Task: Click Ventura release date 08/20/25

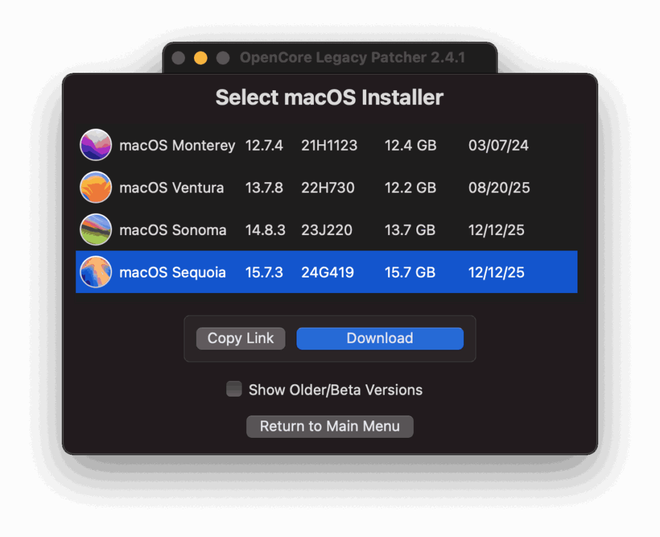Action: (499, 188)
